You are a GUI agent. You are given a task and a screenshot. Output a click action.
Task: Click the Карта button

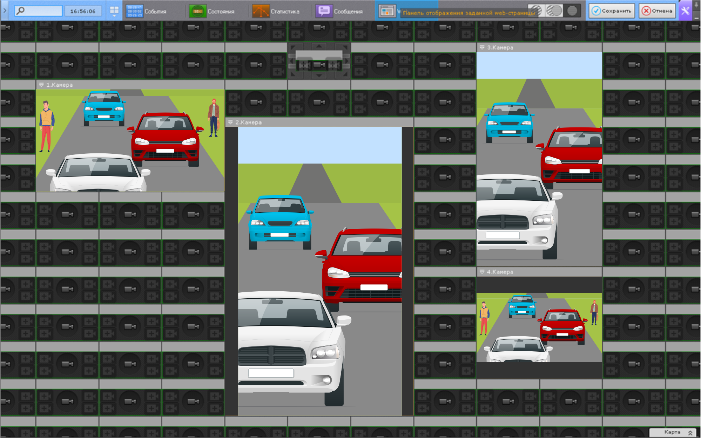(x=672, y=432)
